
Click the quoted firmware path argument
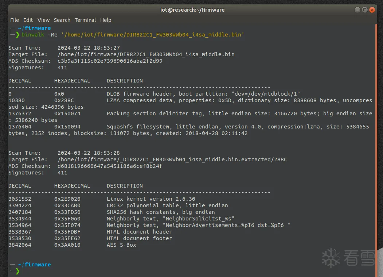coord(152,35)
